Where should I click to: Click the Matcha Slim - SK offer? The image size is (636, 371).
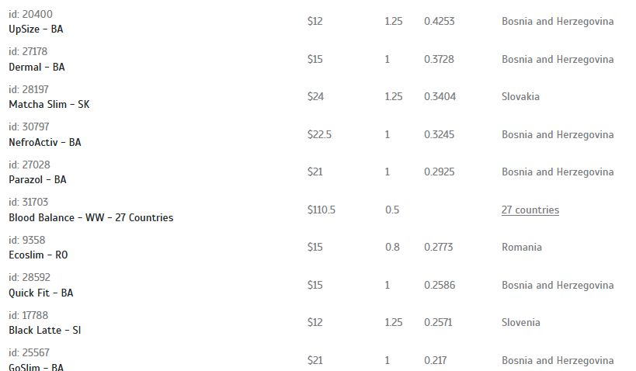click(49, 104)
